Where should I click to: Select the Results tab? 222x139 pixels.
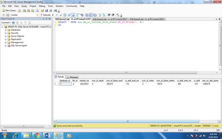pyautogui.click(x=59, y=77)
